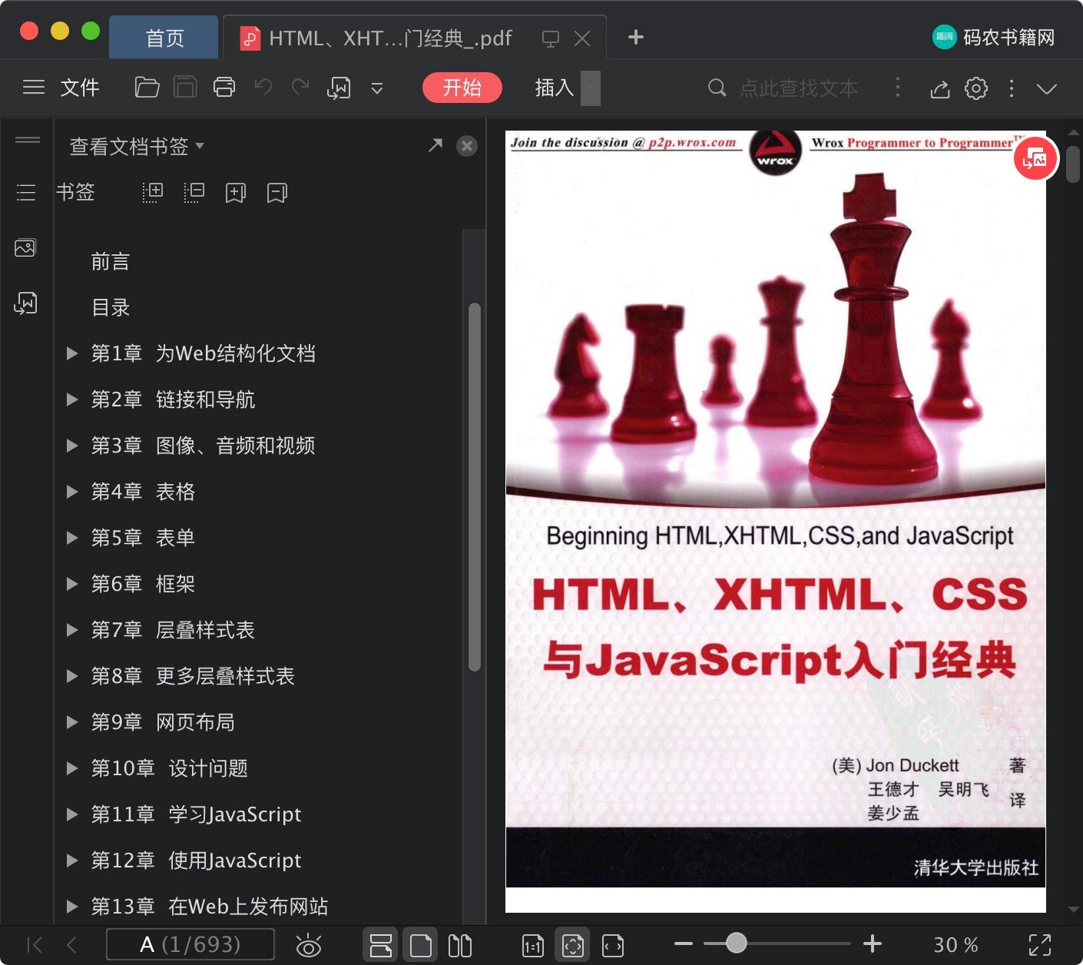
Task: Click the undo arrow icon
Action: (x=263, y=87)
